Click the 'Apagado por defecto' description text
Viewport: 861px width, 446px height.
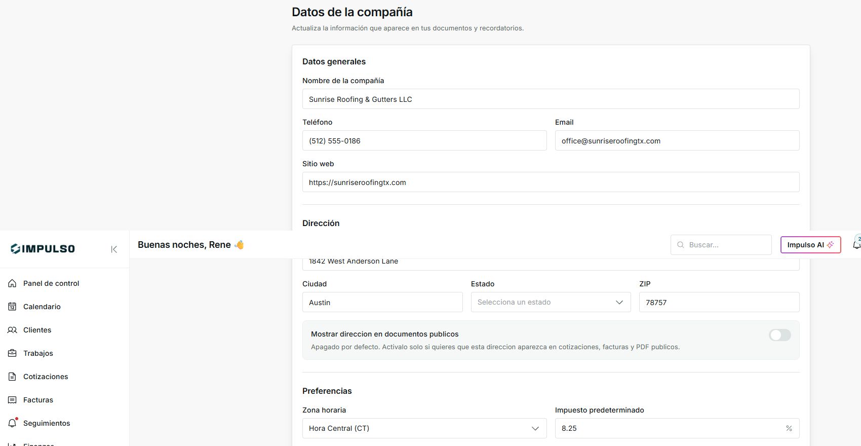(x=495, y=347)
